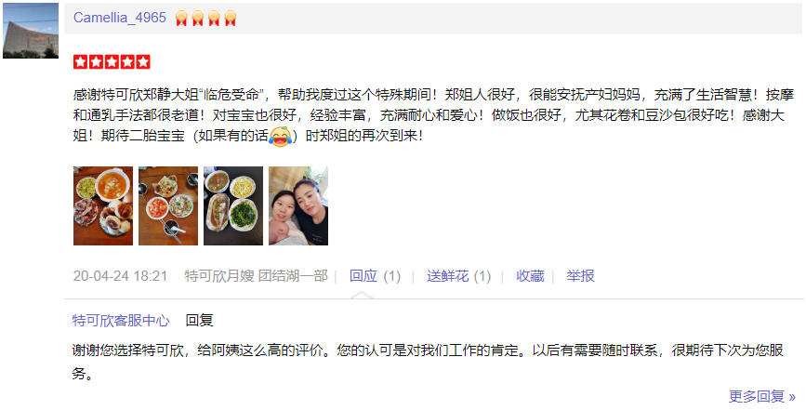
Task: Open the Camellia_4965 username profile link
Action: pos(120,18)
